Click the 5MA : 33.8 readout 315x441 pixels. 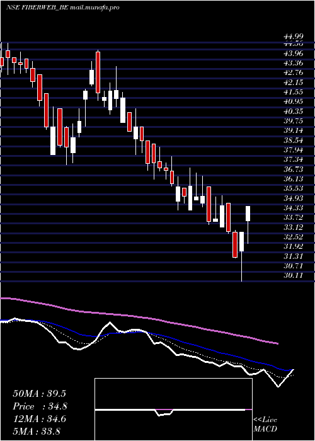[x=37, y=431]
